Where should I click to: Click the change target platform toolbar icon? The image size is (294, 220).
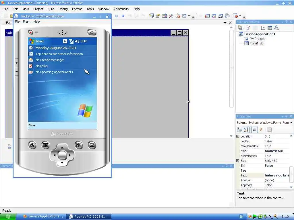[x=227, y=16]
